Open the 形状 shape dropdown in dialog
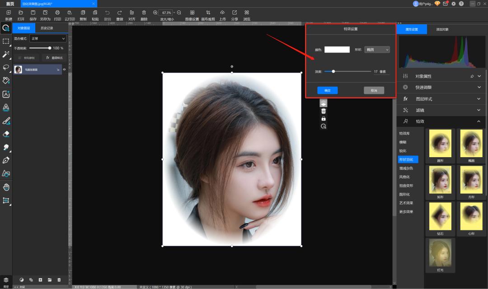Viewport: 488px width, 289px height. tap(377, 50)
